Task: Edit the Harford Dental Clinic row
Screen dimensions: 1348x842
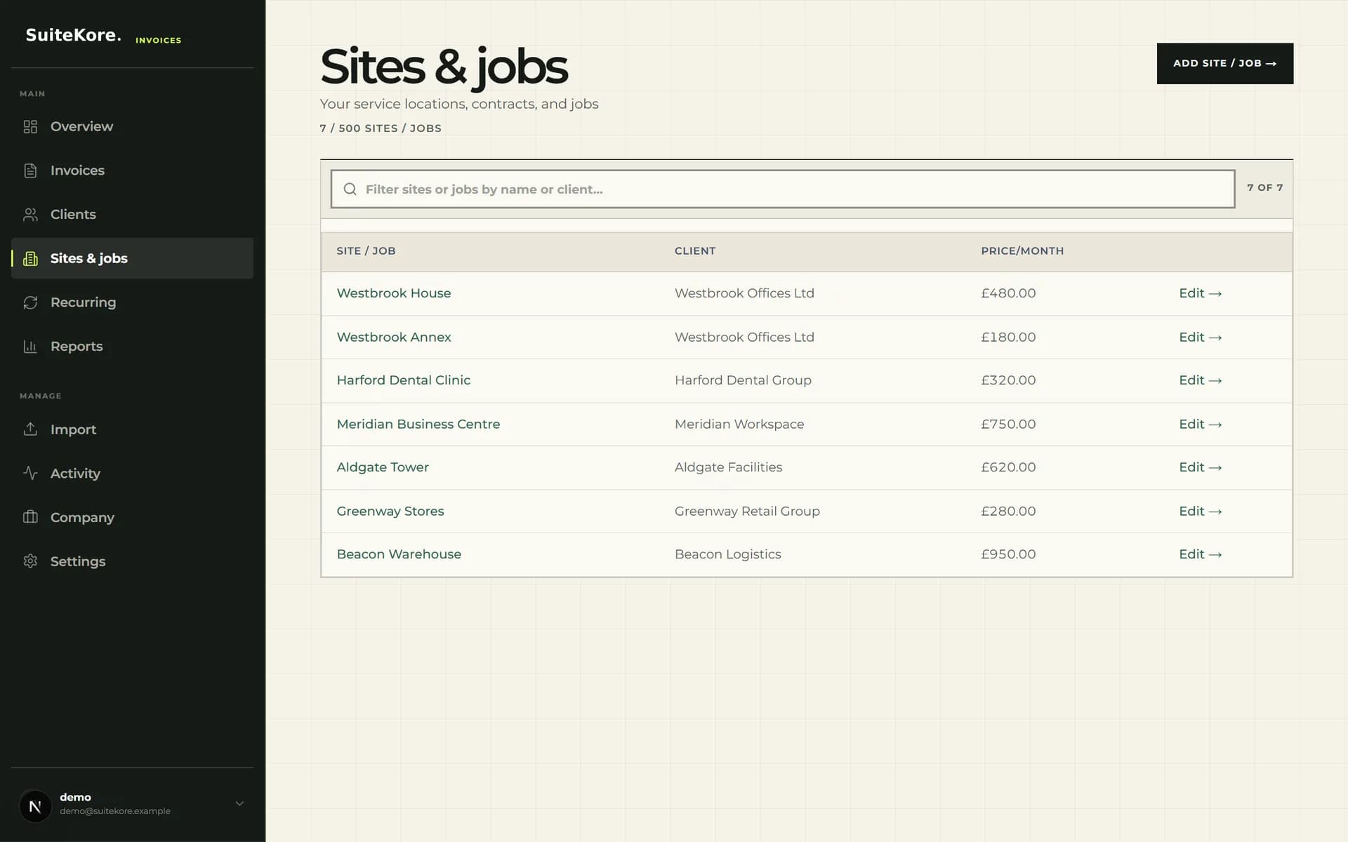Action: coord(1200,380)
